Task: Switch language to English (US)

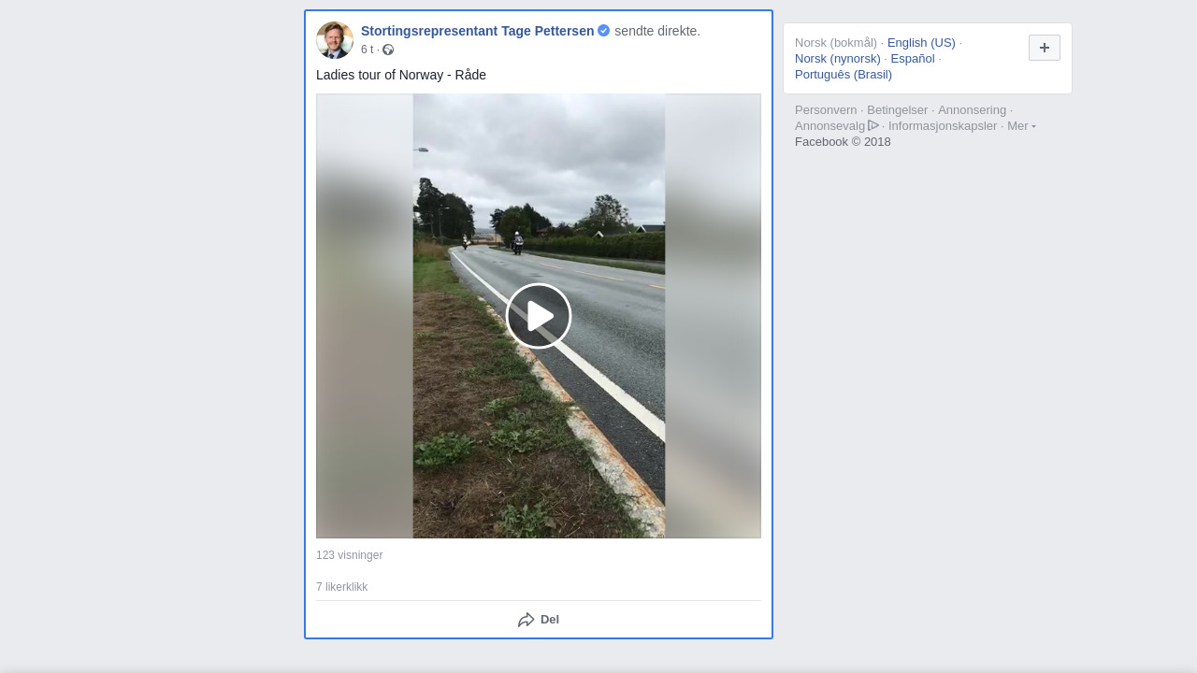Action: 921,42
